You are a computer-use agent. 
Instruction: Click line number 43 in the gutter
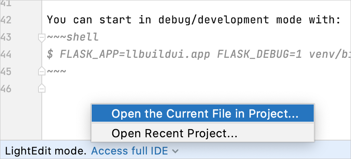point(6,37)
